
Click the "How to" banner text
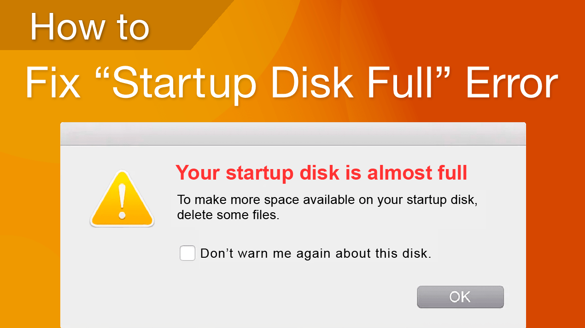pyautogui.click(x=90, y=27)
